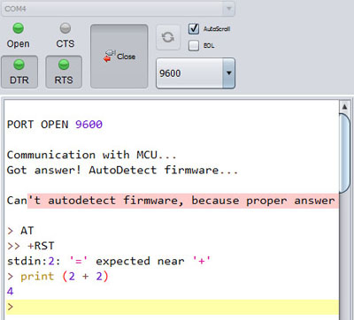Screen dimensions: 354x320
Task: Uncheck the AutoScroll checkbox
Action: tap(194, 29)
